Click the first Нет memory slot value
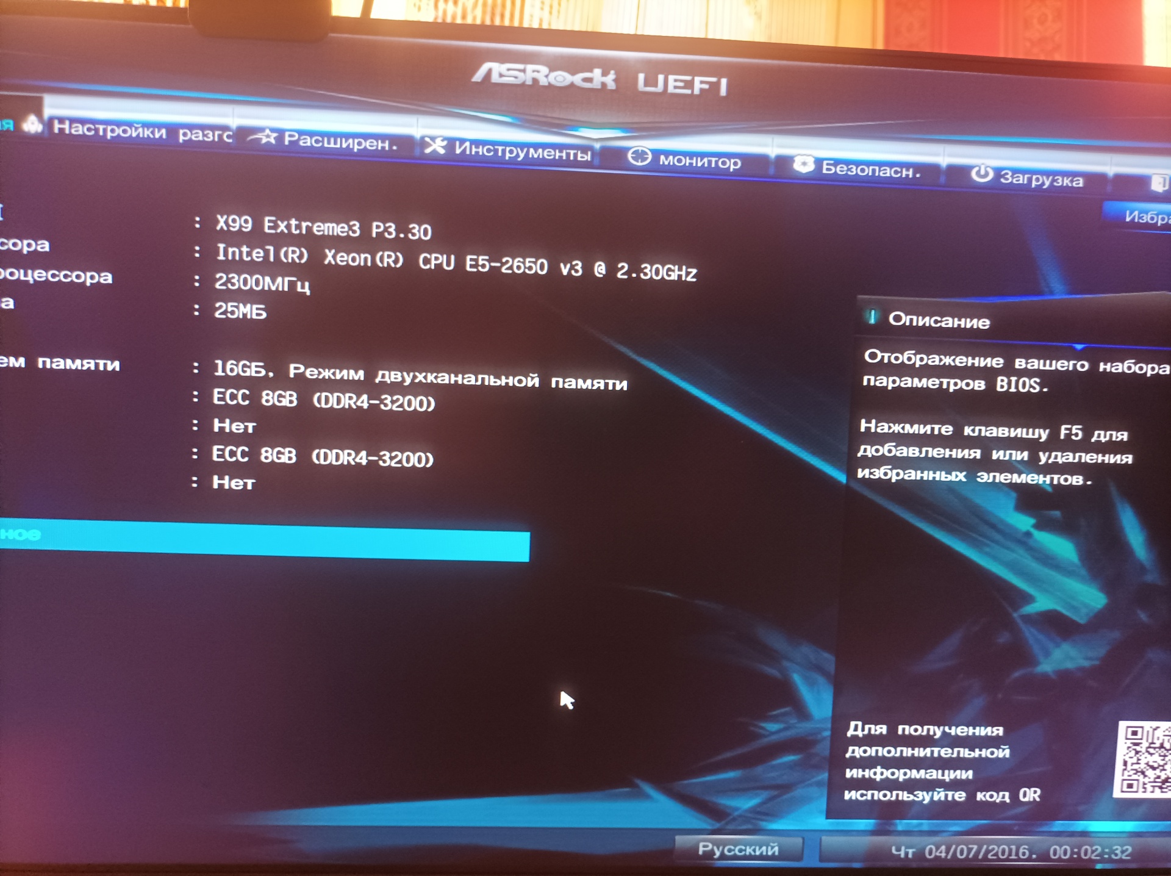The width and height of the screenshot is (1171, 876). pyautogui.click(x=234, y=426)
